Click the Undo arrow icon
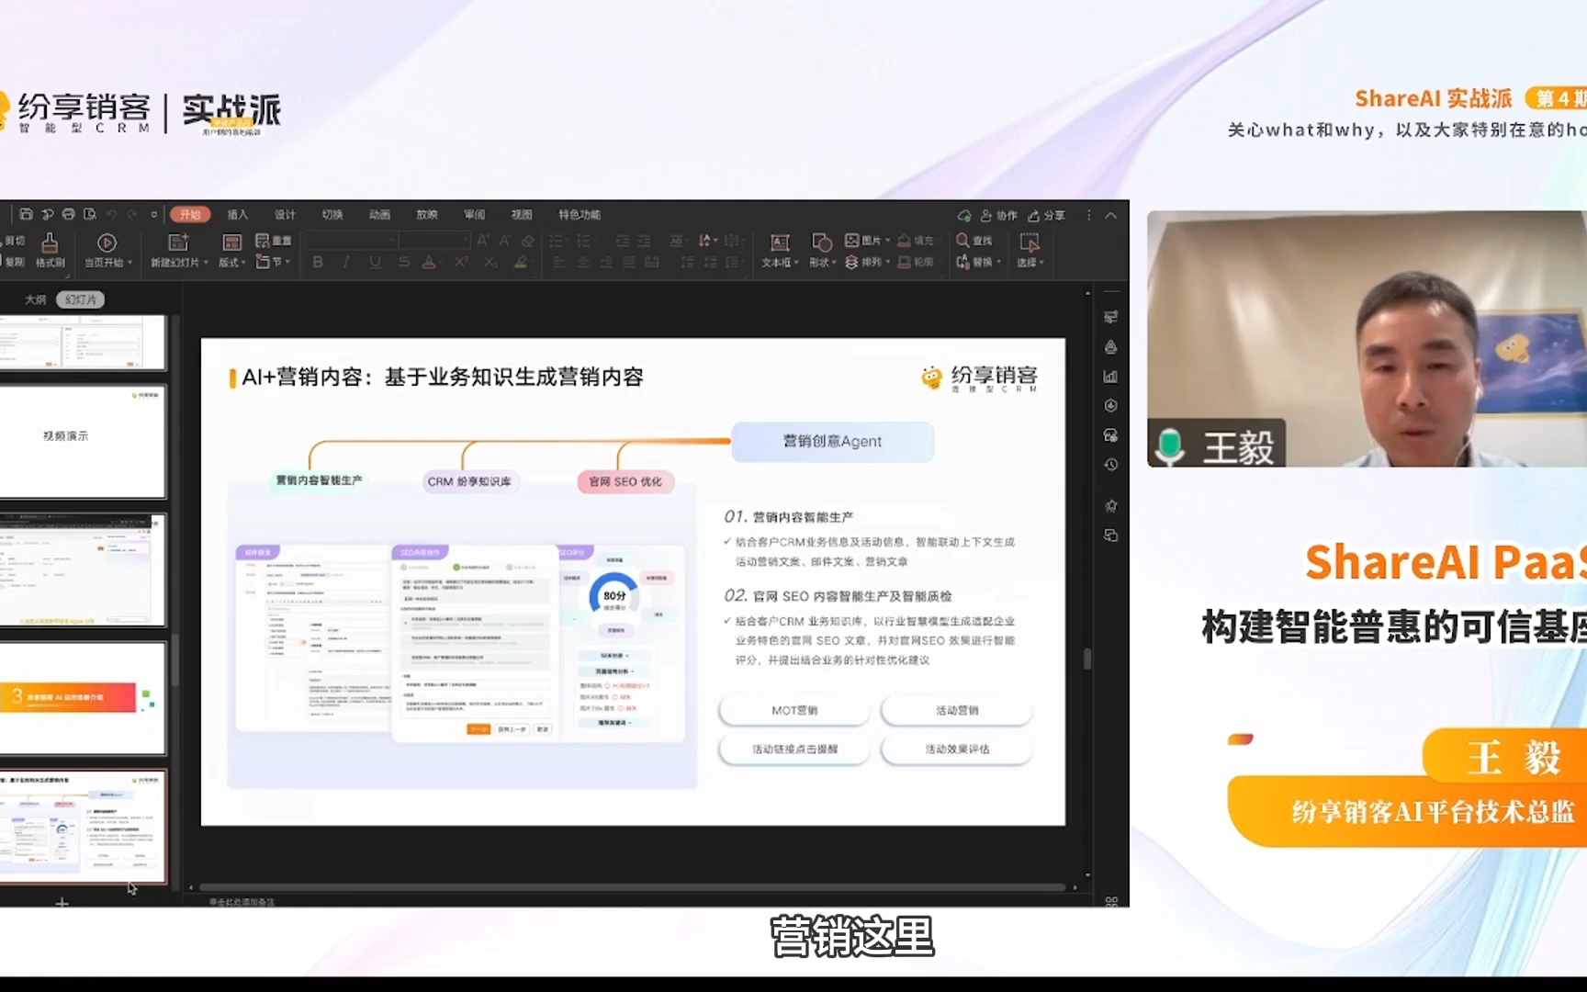Viewport: 1587px width, 992px height. coord(111,214)
